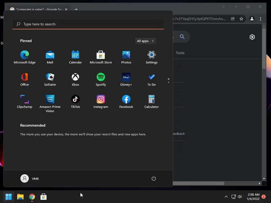Screen dimensions: 271x203
Task: Click the horizontal scroll-right arrow in Chrome
Action: (x=259, y=183)
